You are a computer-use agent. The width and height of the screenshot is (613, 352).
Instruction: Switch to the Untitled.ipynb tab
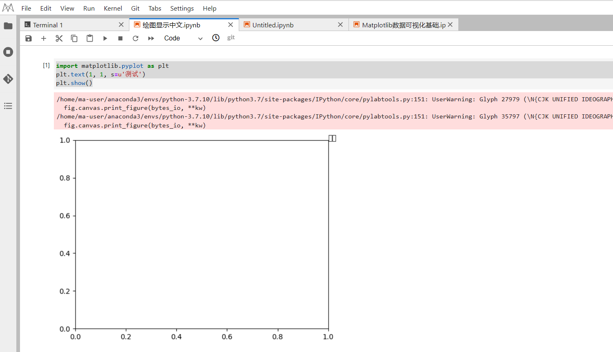[294, 25]
